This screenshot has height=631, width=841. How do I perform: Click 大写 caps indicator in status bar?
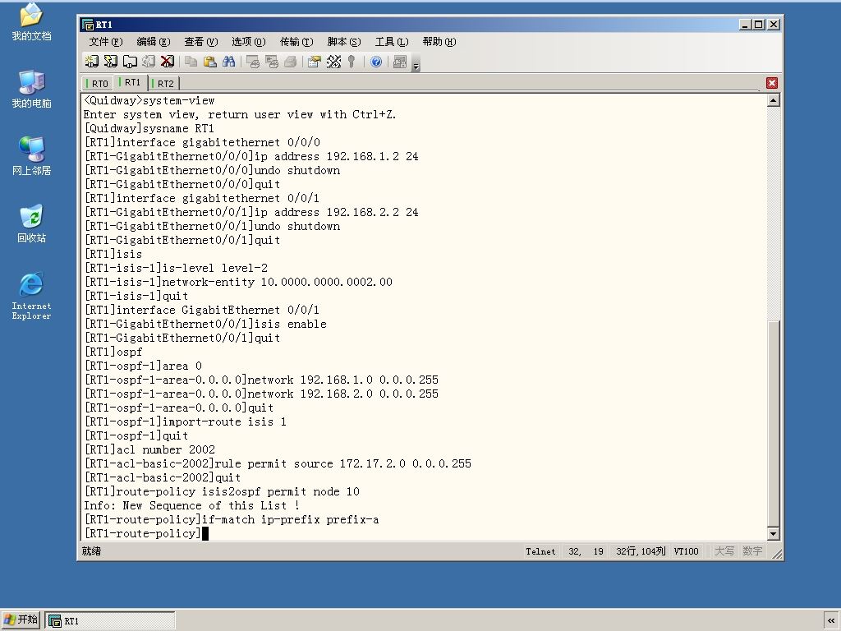(x=724, y=551)
